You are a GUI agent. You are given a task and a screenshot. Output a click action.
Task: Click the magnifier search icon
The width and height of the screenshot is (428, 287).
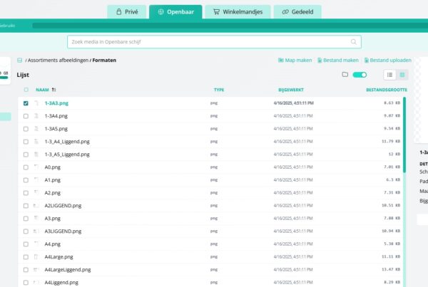tap(354, 42)
